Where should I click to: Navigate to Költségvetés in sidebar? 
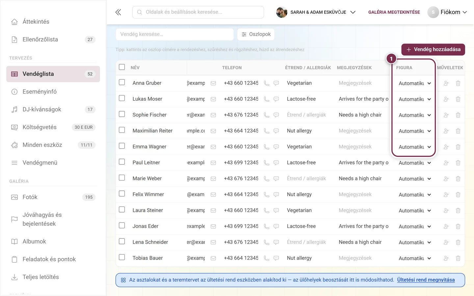pos(53,127)
